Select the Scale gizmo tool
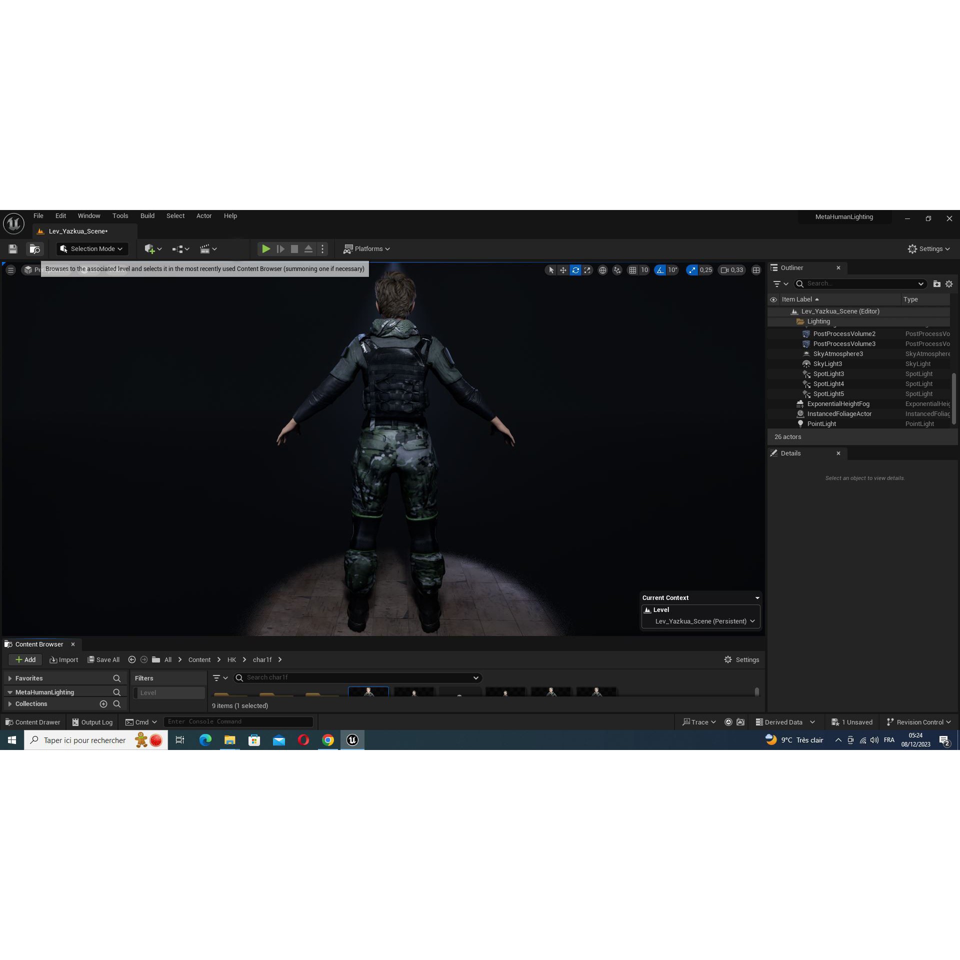Viewport: 960px width, 960px height. pos(587,270)
